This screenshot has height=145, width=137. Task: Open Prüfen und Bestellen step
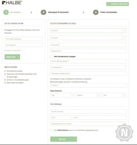(109, 12)
